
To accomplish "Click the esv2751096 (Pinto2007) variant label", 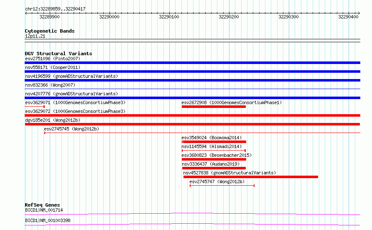I will tap(53, 59).
